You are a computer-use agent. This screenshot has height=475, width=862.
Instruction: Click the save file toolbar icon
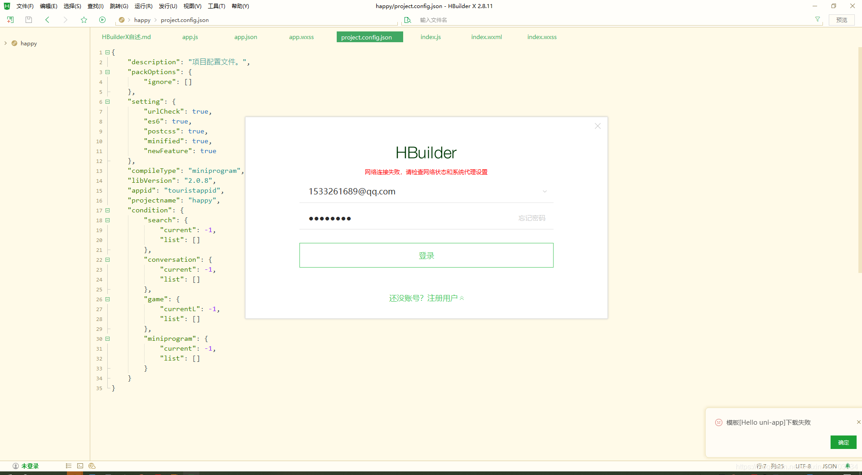click(x=29, y=20)
